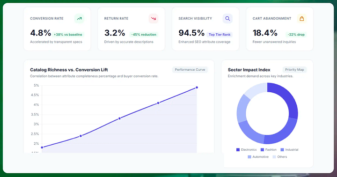Click the 94.5% search visibility value

coord(191,33)
